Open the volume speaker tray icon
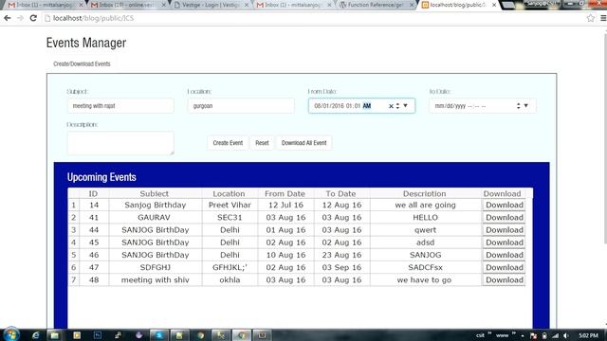The image size is (607, 341). click(x=565, y=335)
